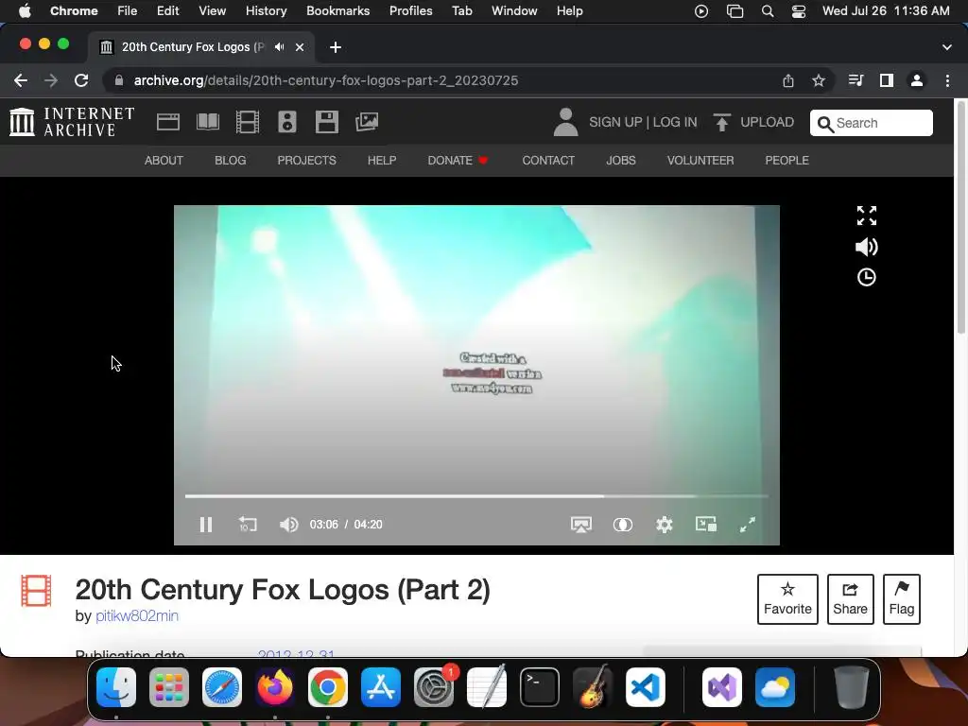Image resolution: width=968 pixels, height=726 pixels.
Task: Open the PROJECTS nav item
Action: click(x=307, y=161)
